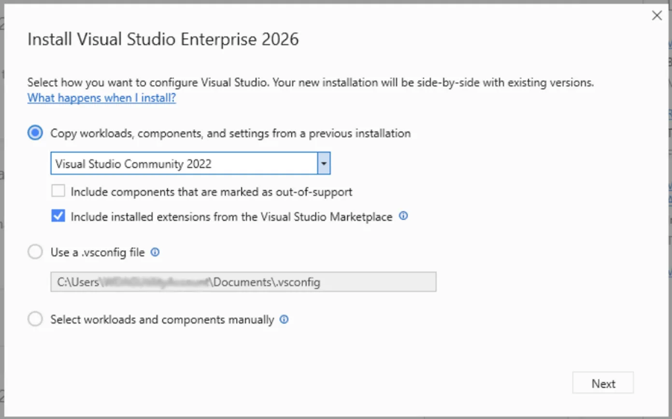Viewport: 672px width, 419px height.
Task: Click the Visual Studio Community 2022 combo box
Action: (184, 163)
